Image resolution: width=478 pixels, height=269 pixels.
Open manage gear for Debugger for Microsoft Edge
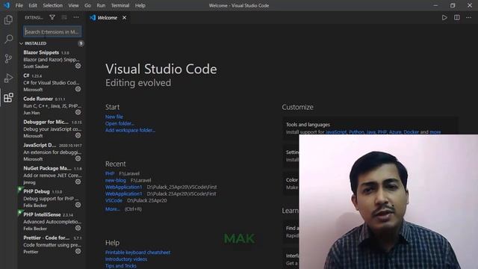[x=78, y=135]
